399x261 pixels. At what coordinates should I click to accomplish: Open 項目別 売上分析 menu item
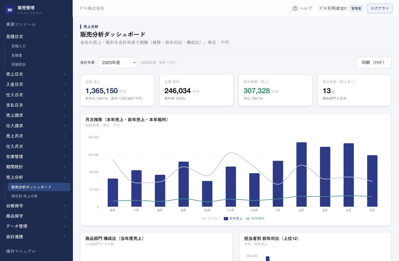click(x=39, y=196)
